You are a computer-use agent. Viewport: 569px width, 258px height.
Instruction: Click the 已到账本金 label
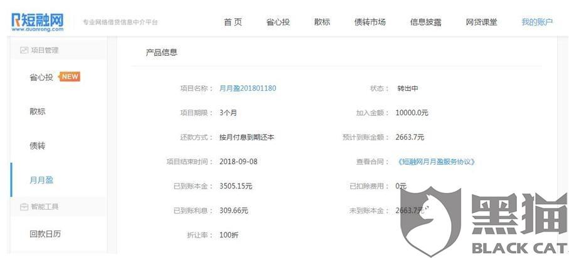coord(193,186)
